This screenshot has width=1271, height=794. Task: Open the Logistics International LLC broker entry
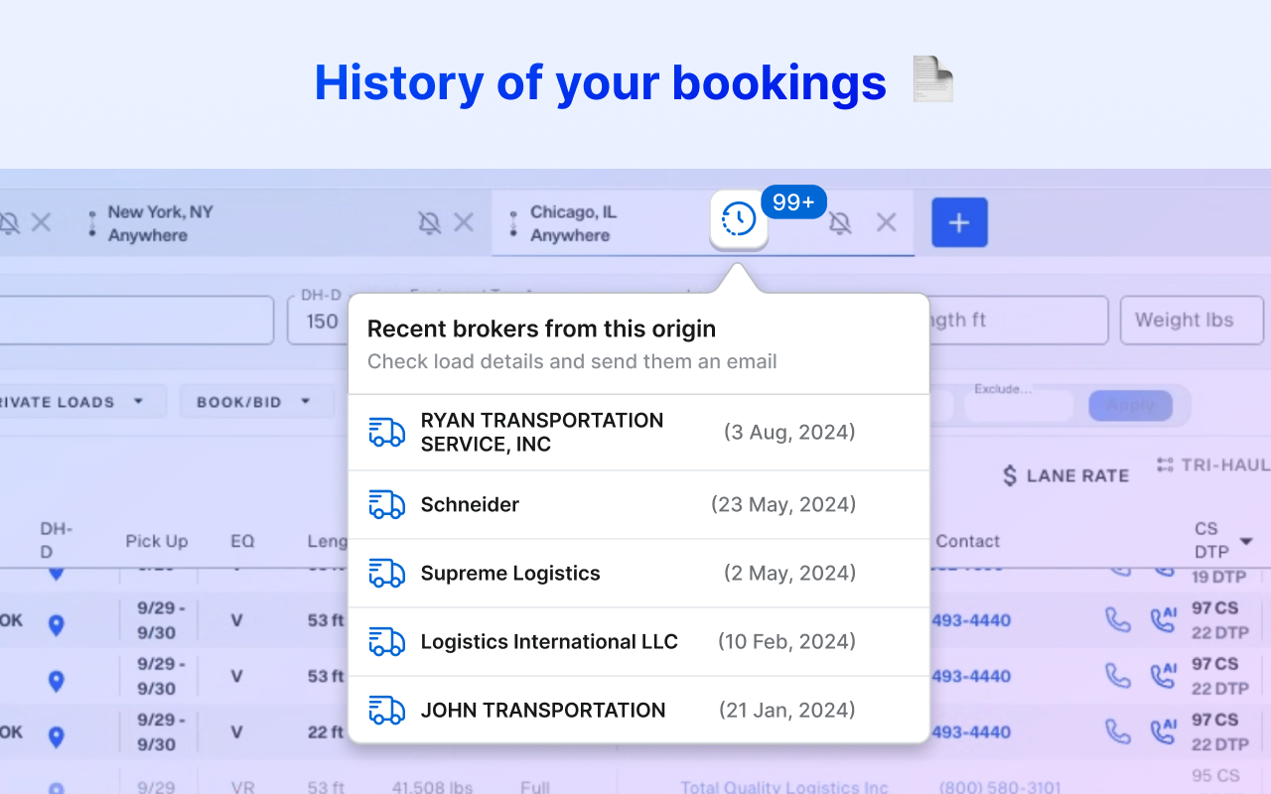tap(638, 642)
